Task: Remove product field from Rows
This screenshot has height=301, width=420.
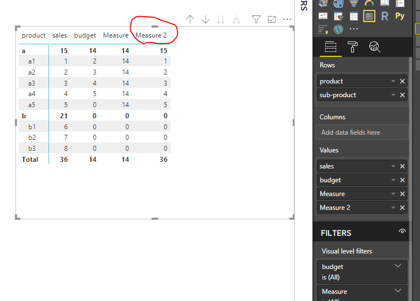Action: point(402,81)
